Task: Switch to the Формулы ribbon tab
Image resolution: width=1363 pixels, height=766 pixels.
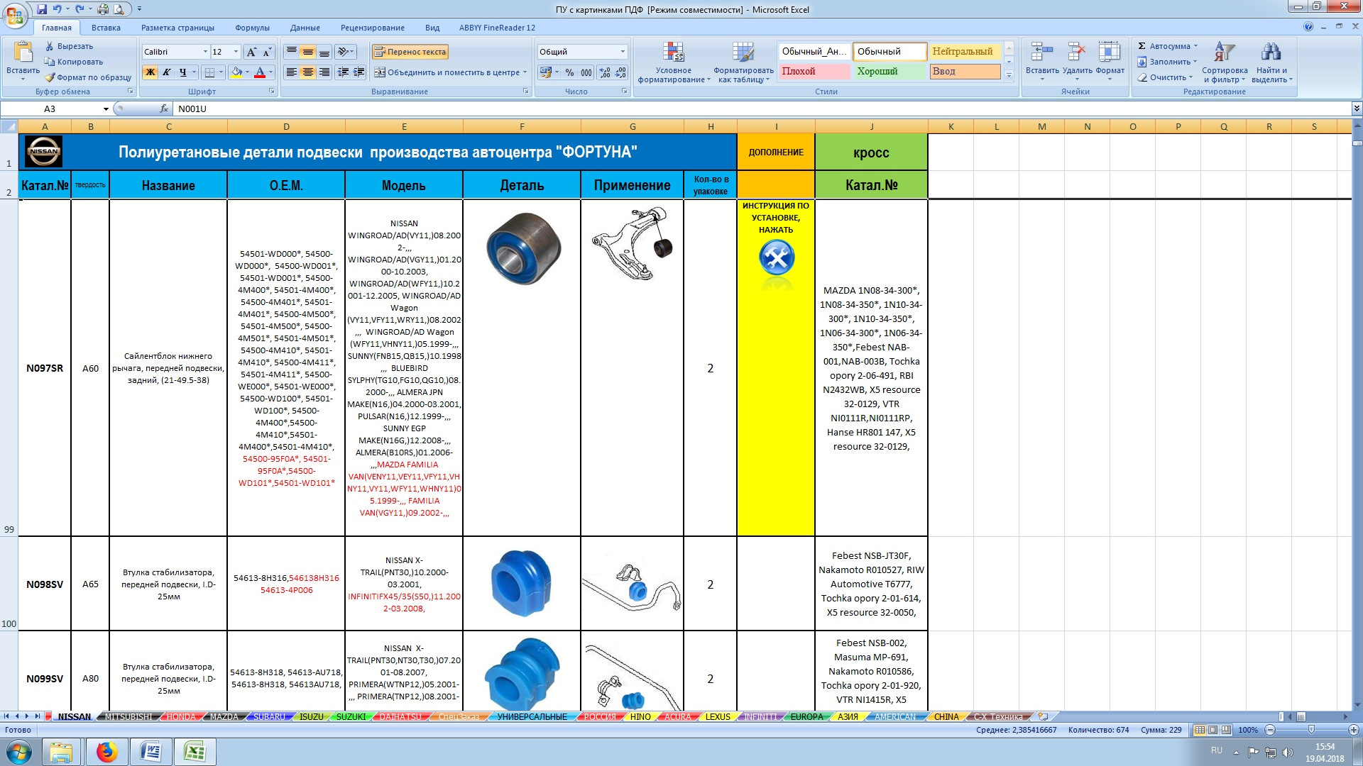Action: pos(252,28)
